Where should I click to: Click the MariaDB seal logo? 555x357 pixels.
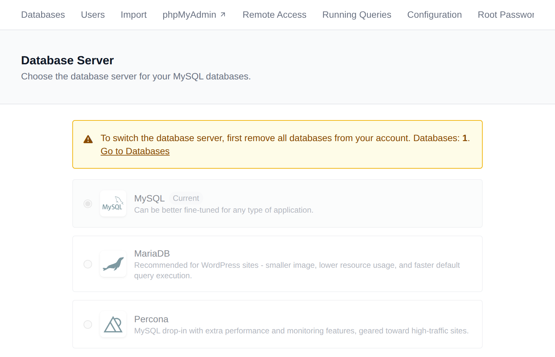(x=113, y=264)
